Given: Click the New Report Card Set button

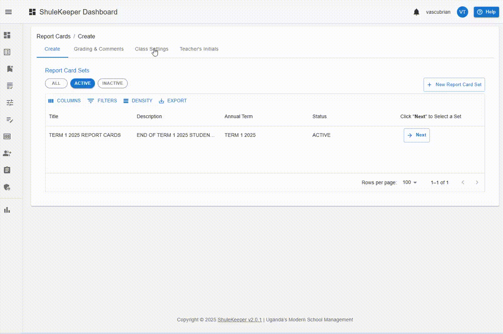Looking at the screenshot, I should (454, 84).
